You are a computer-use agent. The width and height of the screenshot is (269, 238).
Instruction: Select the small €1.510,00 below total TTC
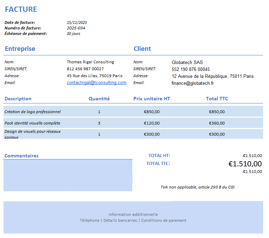[x=252, y=172]
